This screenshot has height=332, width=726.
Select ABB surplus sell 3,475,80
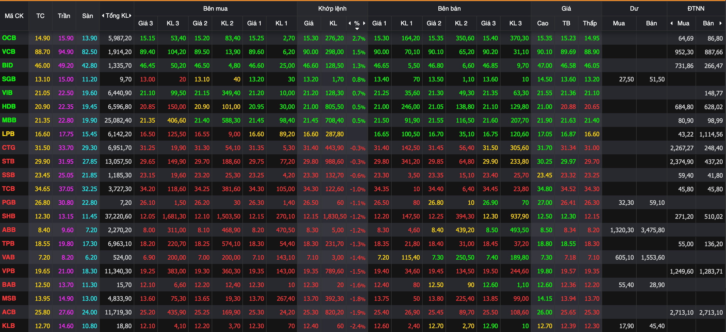click(x=653, y=230)
